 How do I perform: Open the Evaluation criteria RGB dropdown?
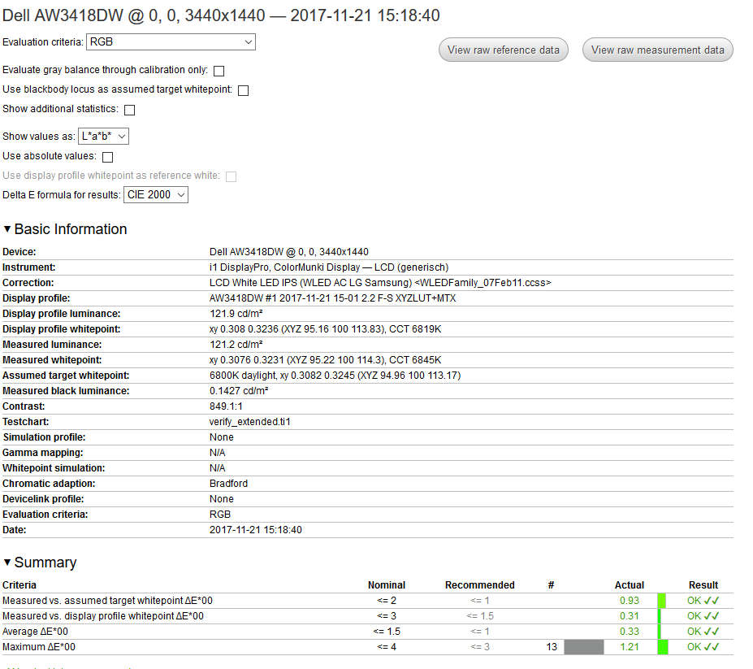(171, 41)
